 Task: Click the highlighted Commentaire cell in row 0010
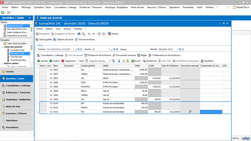click(211, 112)
